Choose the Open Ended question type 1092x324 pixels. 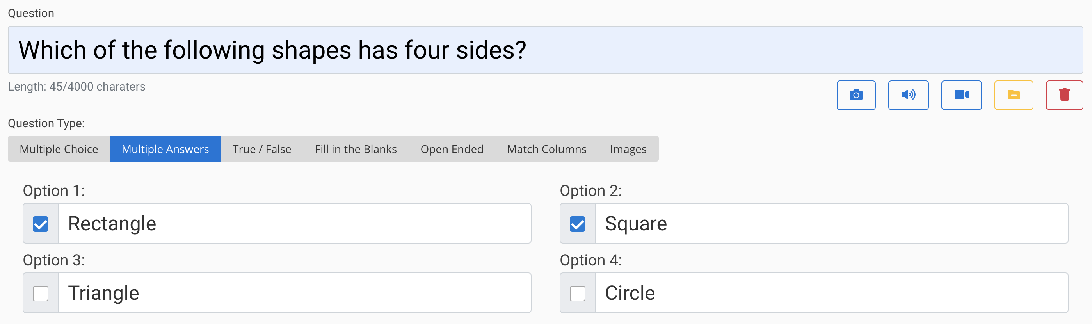[x=452, y=149]
